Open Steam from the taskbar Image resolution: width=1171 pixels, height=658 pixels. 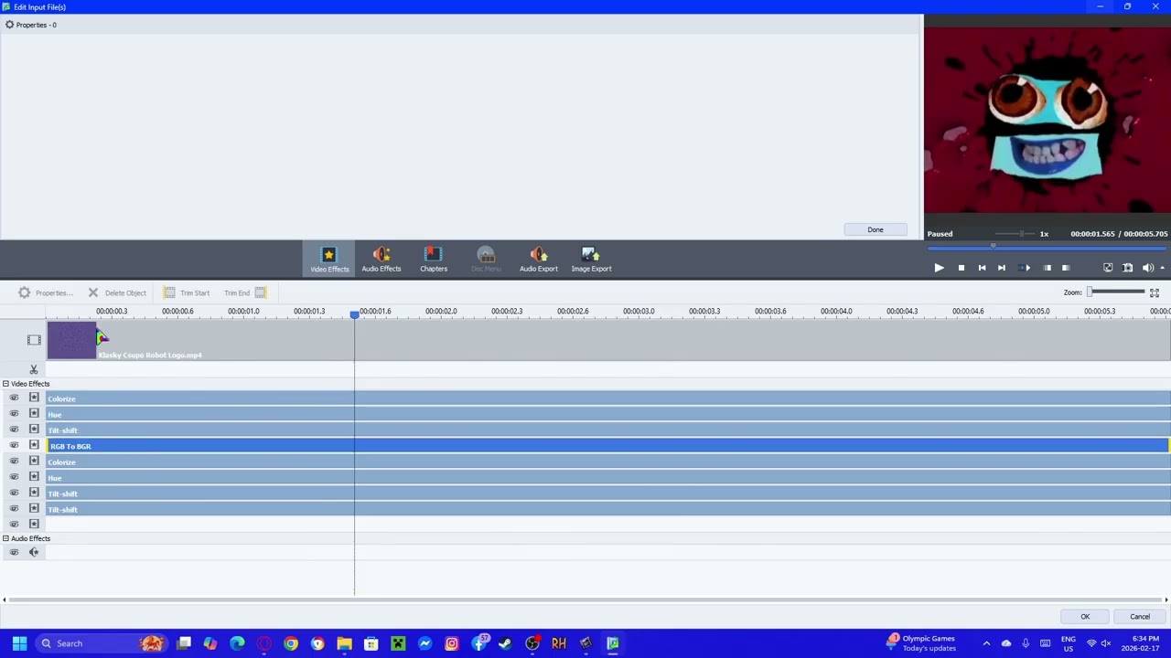[x=505, y=643]
